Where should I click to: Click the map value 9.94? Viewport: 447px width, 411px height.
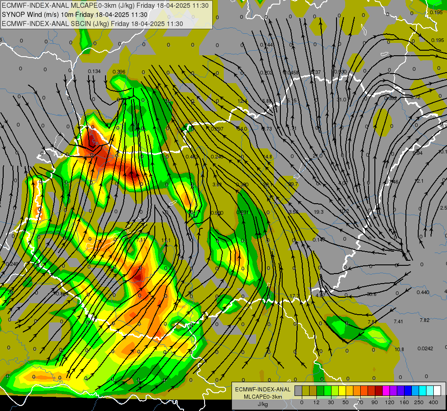(417, 153)
